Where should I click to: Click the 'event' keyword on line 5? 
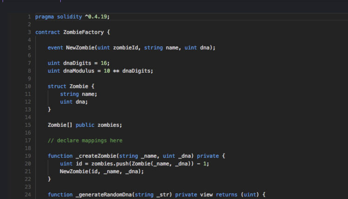coord(55,48)
